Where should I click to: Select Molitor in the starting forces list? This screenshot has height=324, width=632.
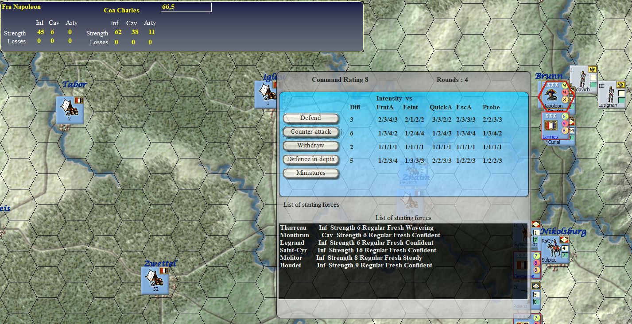[x=351, y=258]
